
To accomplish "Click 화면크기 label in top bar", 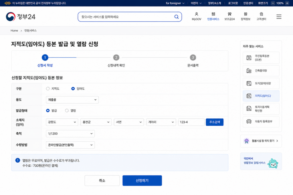I will click(x=263, y=3).
